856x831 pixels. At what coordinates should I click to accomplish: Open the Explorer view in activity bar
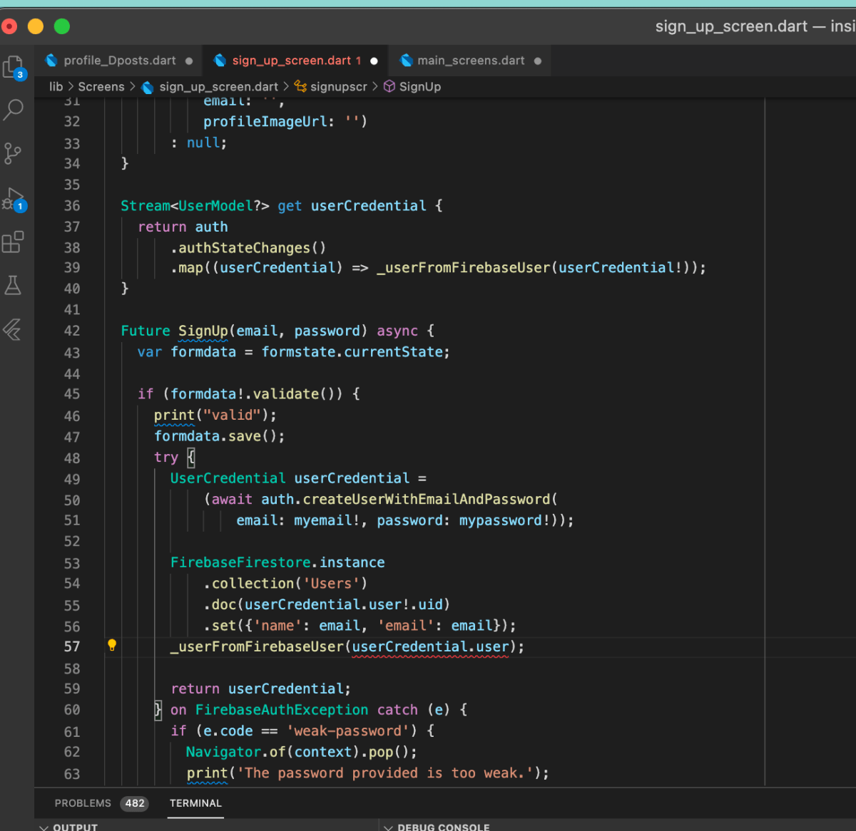pyautogui.click(x=14, y=68)
